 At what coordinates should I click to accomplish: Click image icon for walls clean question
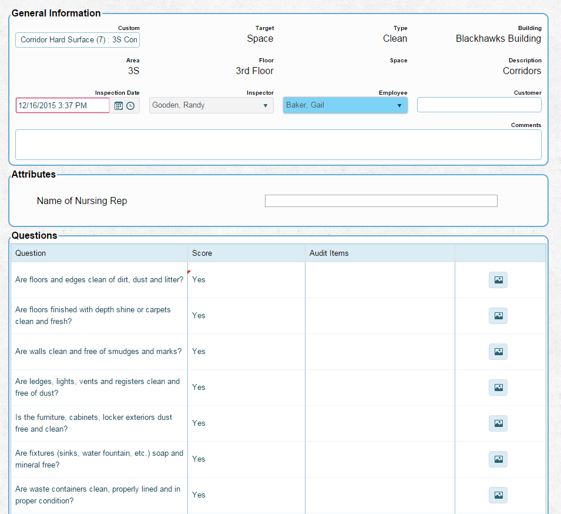coord(498,352)
